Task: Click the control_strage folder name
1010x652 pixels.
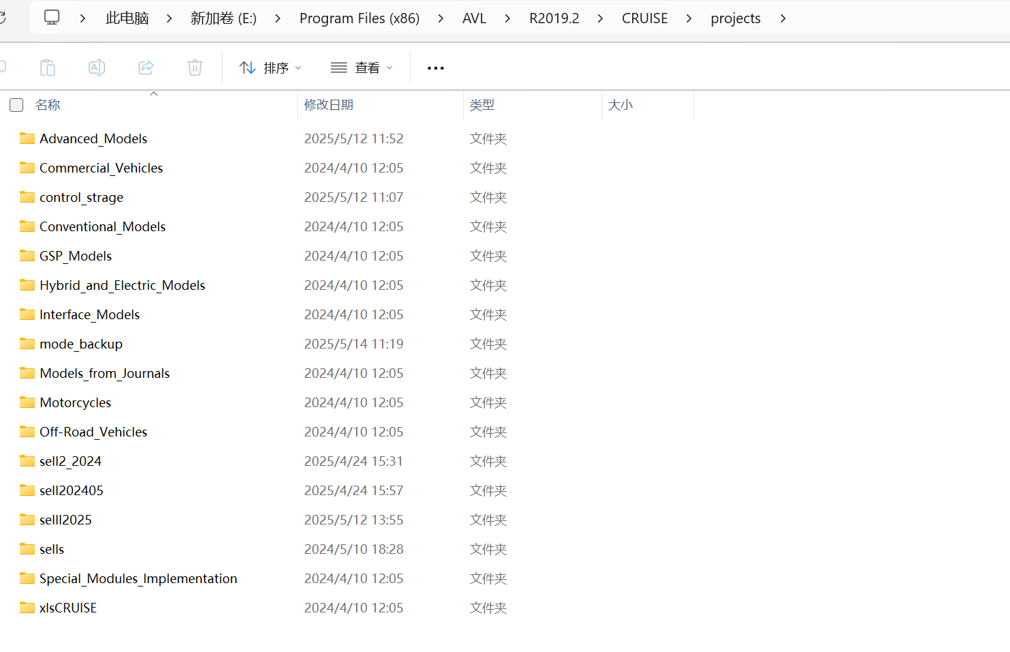Action: point(82,198)
